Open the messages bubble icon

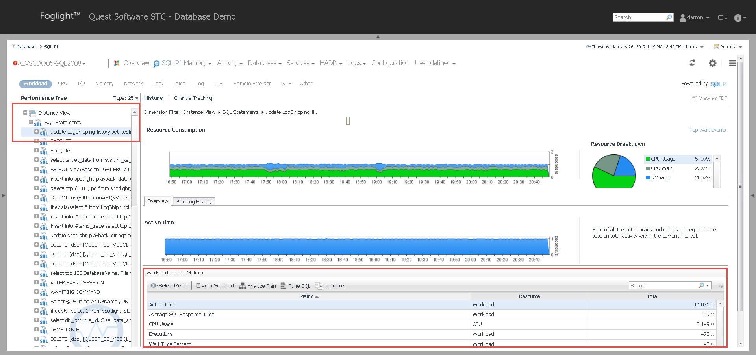click(721, 18)
